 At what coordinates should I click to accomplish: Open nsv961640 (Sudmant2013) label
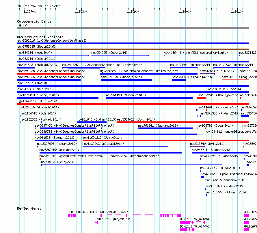pyautogui.click(x=96, y=119)
